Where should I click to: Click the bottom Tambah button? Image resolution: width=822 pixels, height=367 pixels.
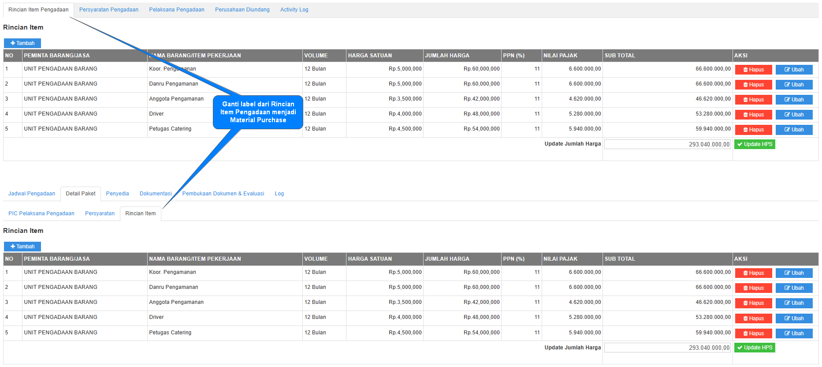click(x=22, y=247)
